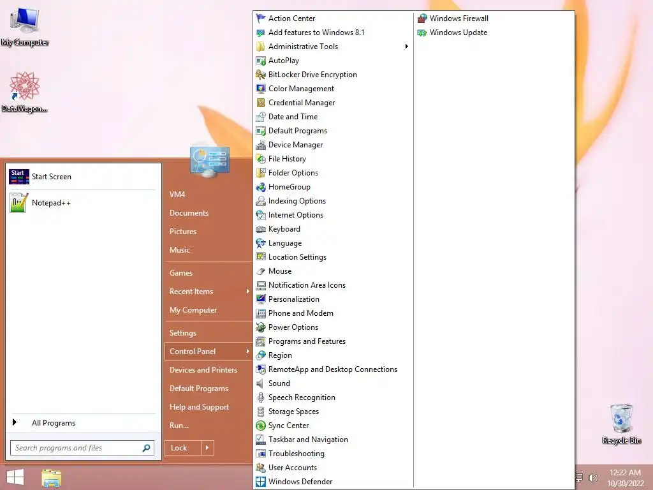This screenshot has height=490, width=653.
Task: Open Speech Recognition microphone icon
Action: coord(261,397)
